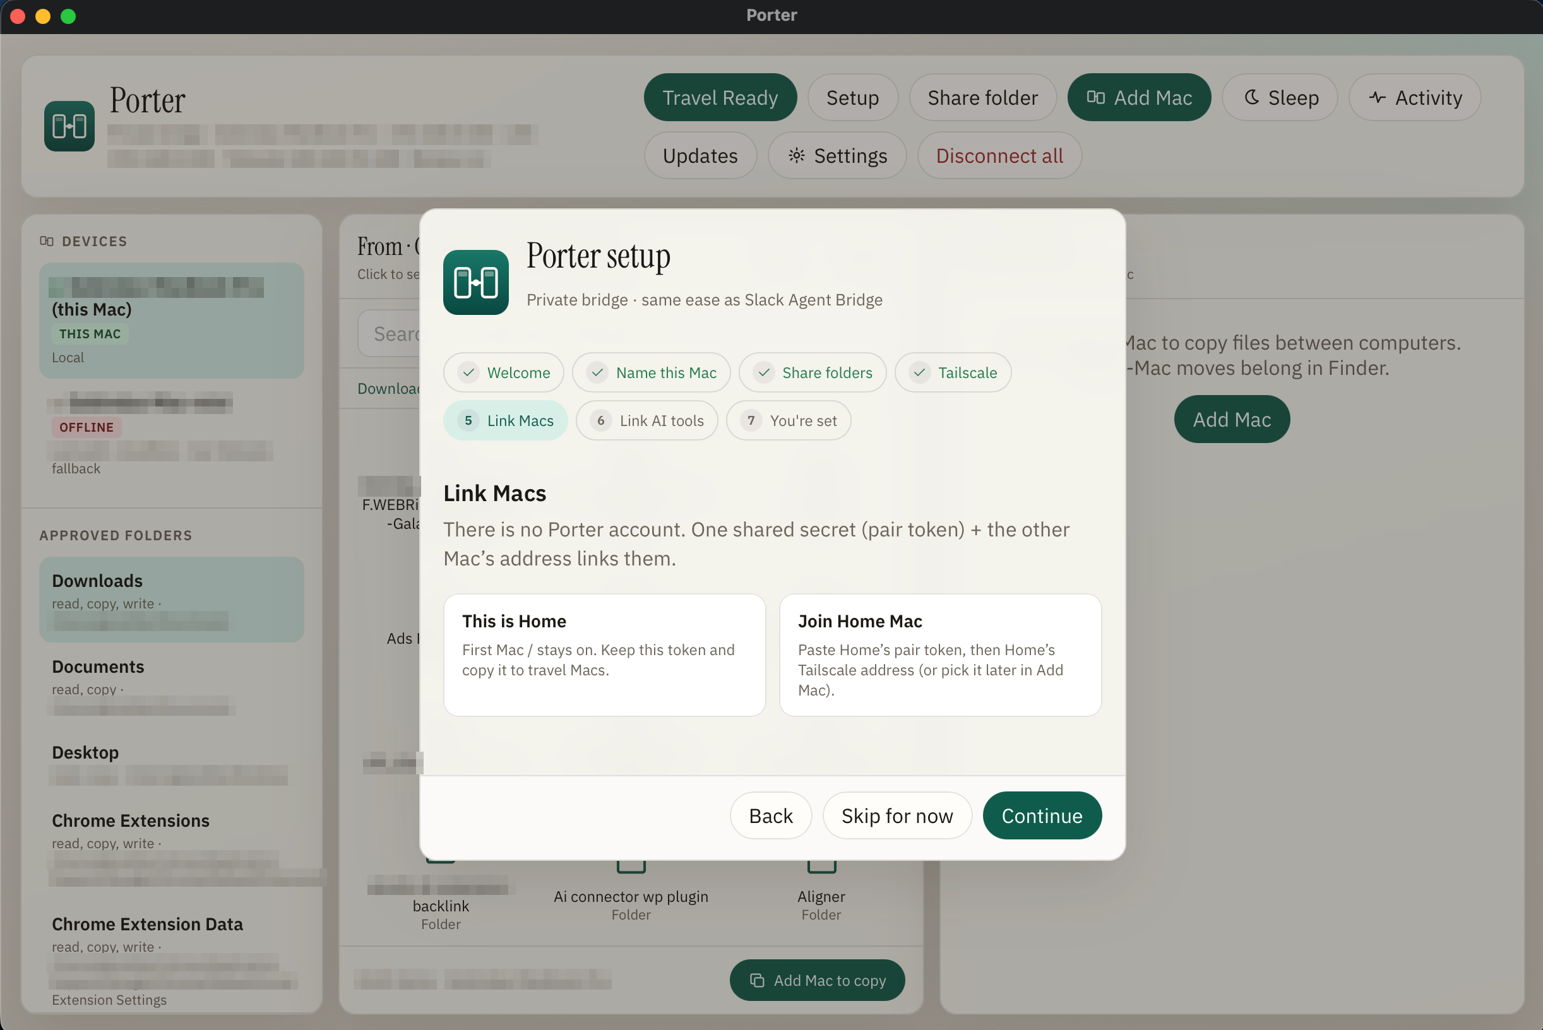
Task: Select the offline fallback device
Action: coord(172,435)
